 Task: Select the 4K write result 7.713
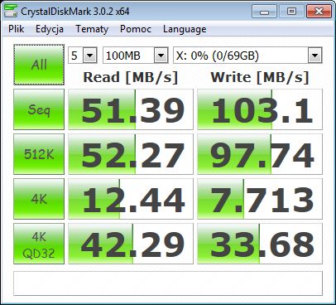[260, 199]
